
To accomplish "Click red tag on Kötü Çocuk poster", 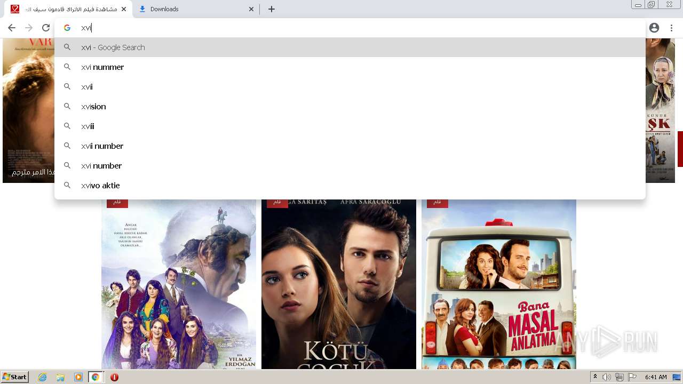I will coord(277,203).
